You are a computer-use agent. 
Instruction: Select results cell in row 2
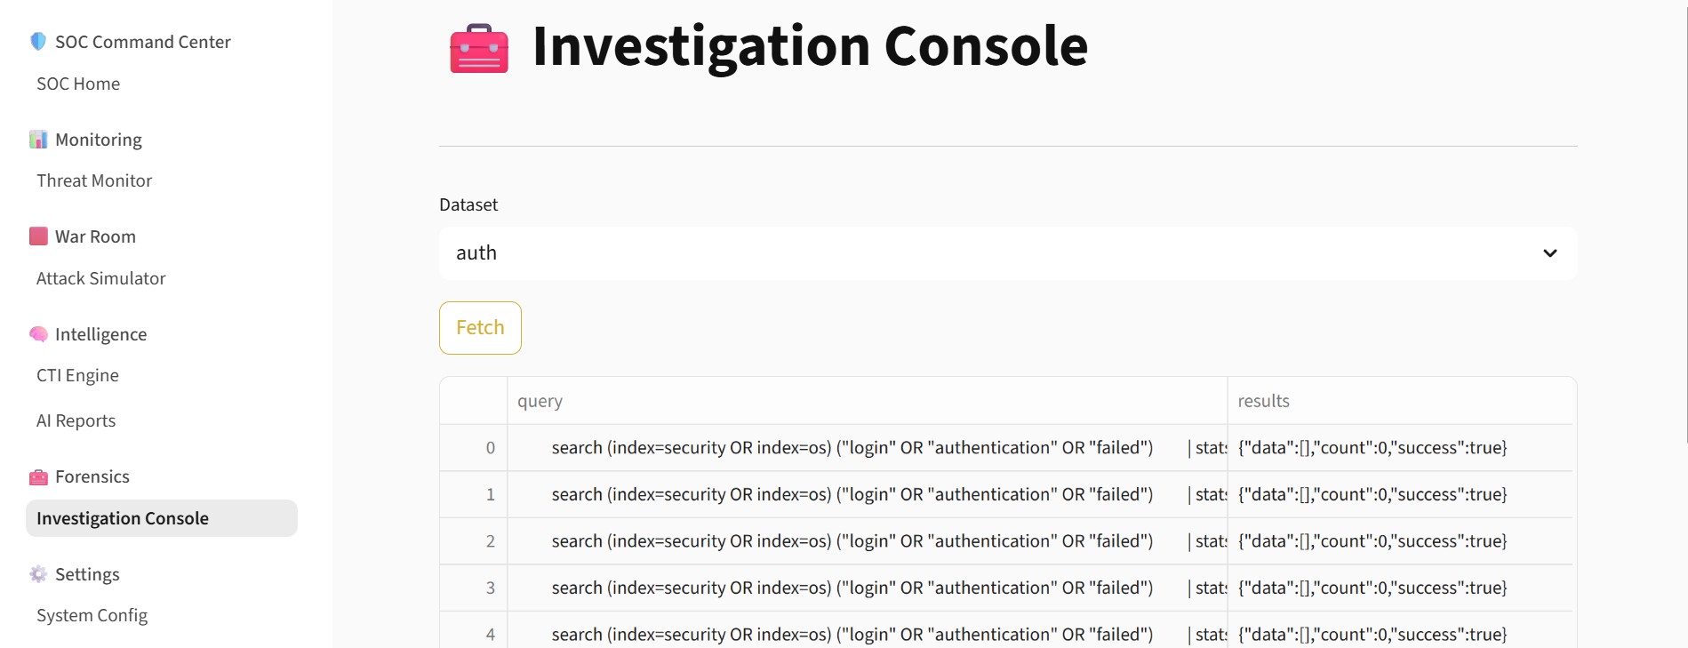click(x=1399, y=541)
